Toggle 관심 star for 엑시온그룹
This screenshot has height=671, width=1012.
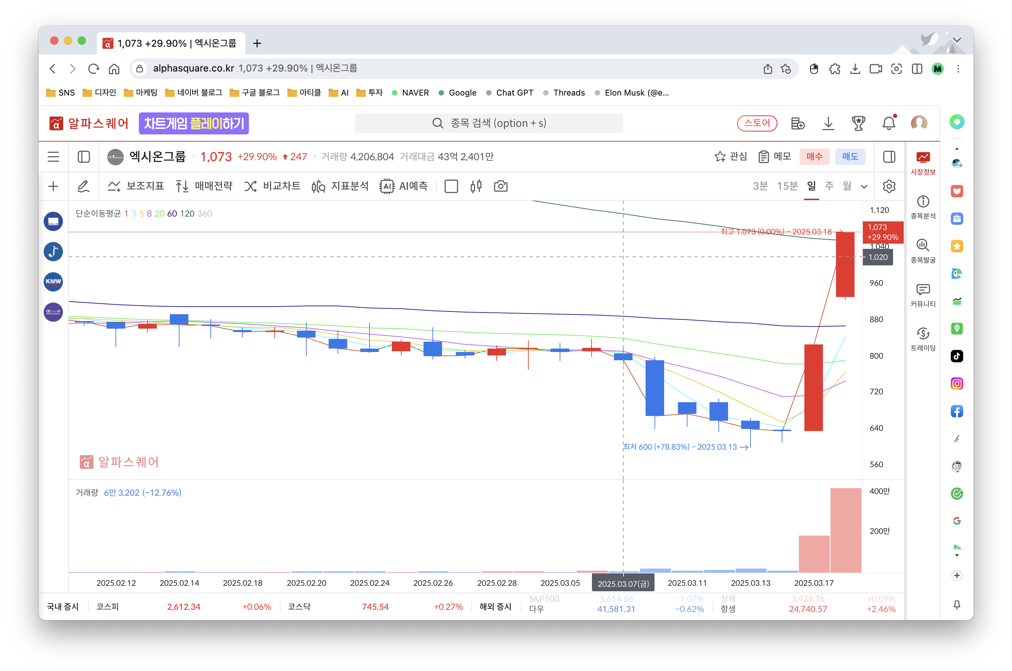click(x=730, y=157)
